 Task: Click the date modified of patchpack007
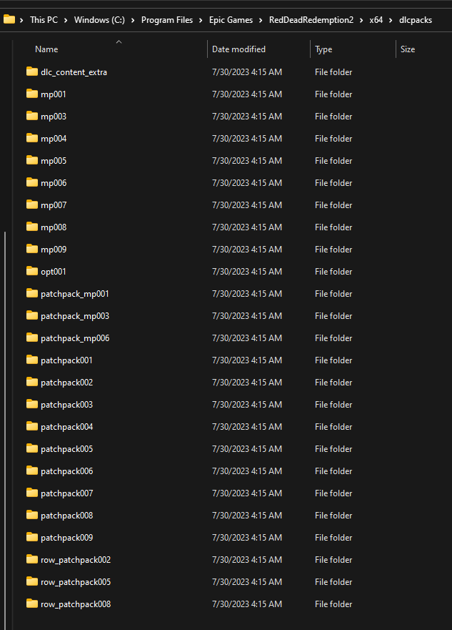pos(247,493)
